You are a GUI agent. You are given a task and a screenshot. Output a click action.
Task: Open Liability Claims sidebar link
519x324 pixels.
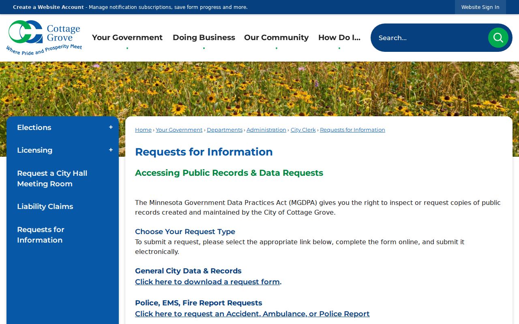click(45, 207)
